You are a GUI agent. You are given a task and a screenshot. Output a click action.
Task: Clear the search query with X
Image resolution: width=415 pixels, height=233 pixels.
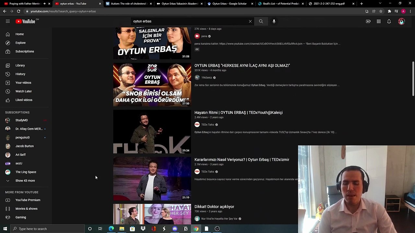(250, 21)
